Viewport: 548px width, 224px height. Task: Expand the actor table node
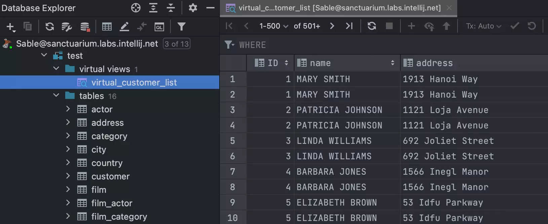(68, 109)
